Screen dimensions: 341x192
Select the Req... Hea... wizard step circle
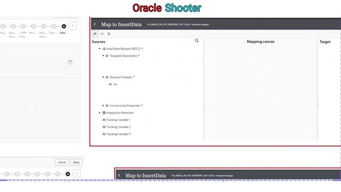[13, 26]
